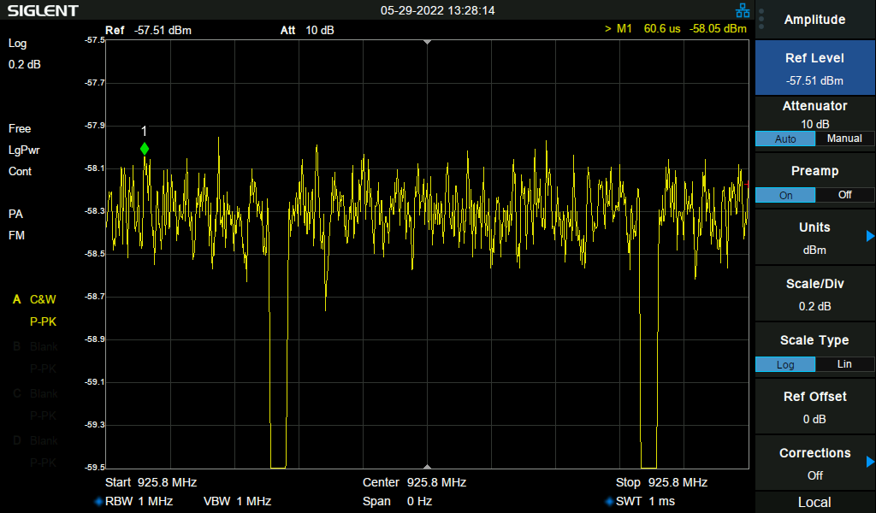
Task: Click the SIGLENT logo
Action: click(x=43, y=10)
